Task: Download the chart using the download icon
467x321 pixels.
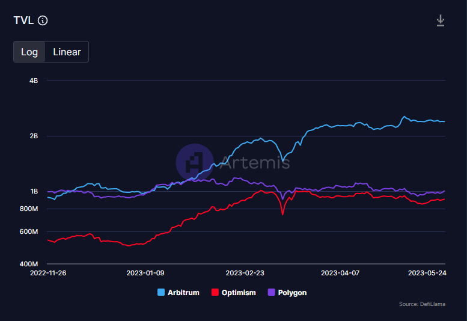Action: [441, 20]
